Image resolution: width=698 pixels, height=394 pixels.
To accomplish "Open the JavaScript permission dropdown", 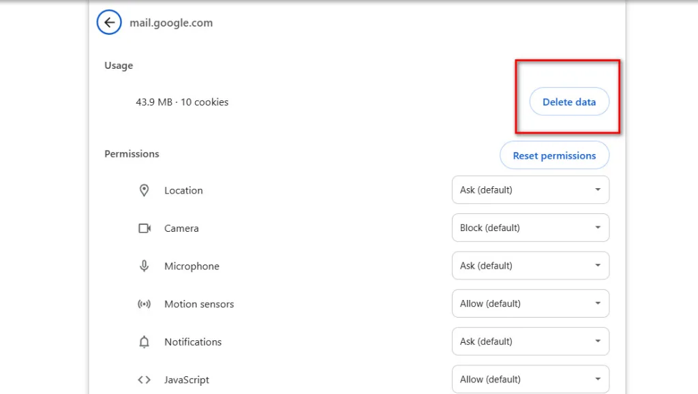I will pos(530,379).
